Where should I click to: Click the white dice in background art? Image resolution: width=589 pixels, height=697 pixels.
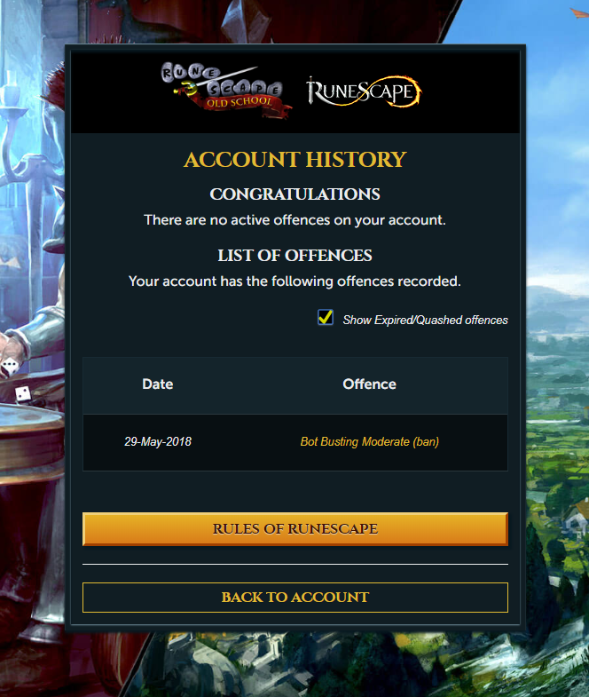(x=23, y=394)
